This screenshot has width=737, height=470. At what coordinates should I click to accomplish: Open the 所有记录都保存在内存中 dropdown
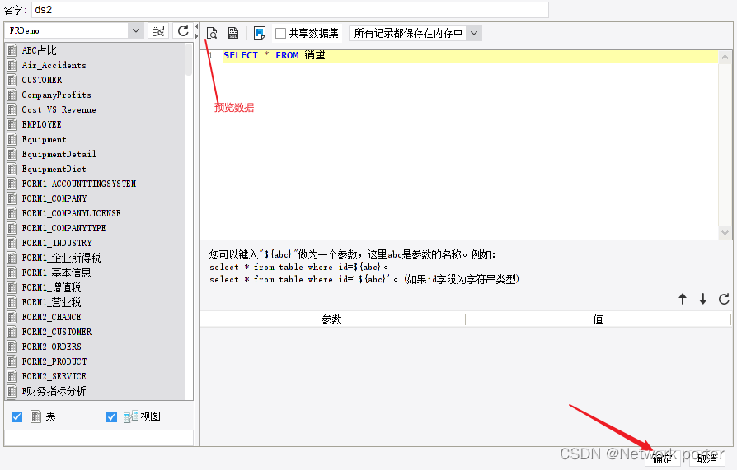pyautogui.click(x=474, y=34)
